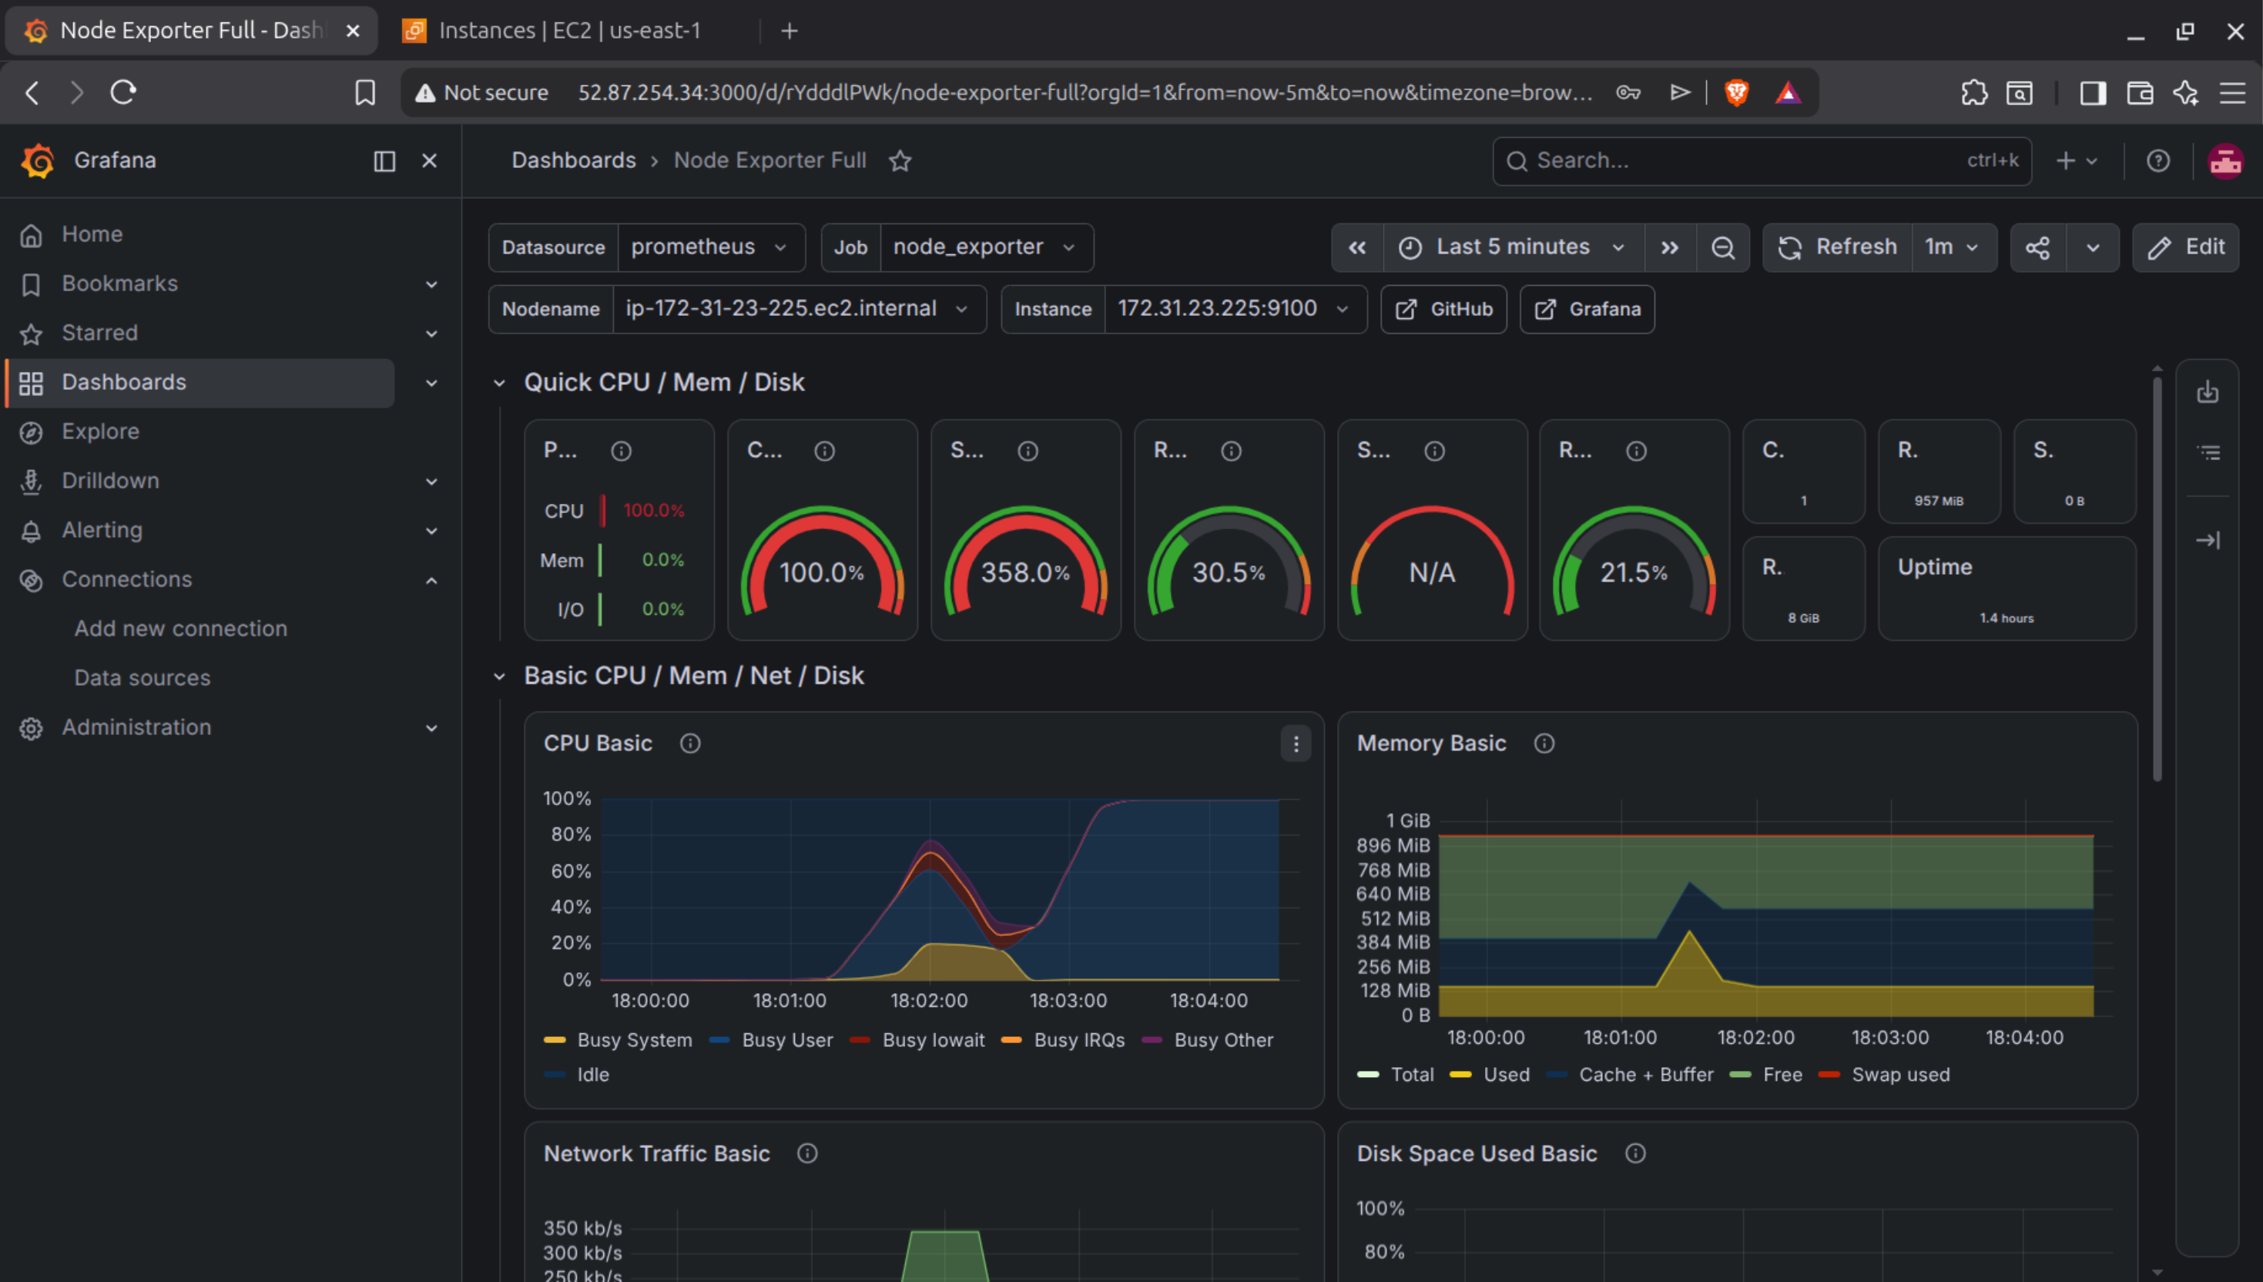
Task: Show info icon on 30.5% gauge panel
Action: pyautogui.click(x=1231, y=451)
